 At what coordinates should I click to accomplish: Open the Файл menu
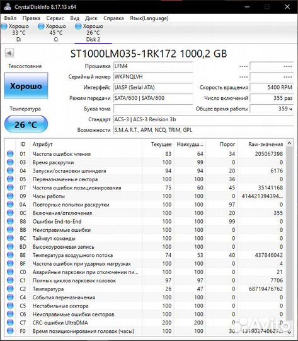click(10, 18)
